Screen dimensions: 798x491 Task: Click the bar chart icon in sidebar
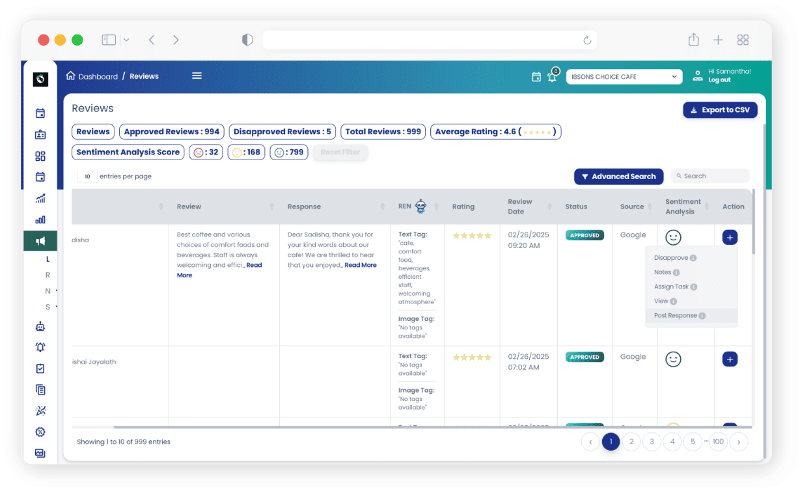tap(40, 220)
